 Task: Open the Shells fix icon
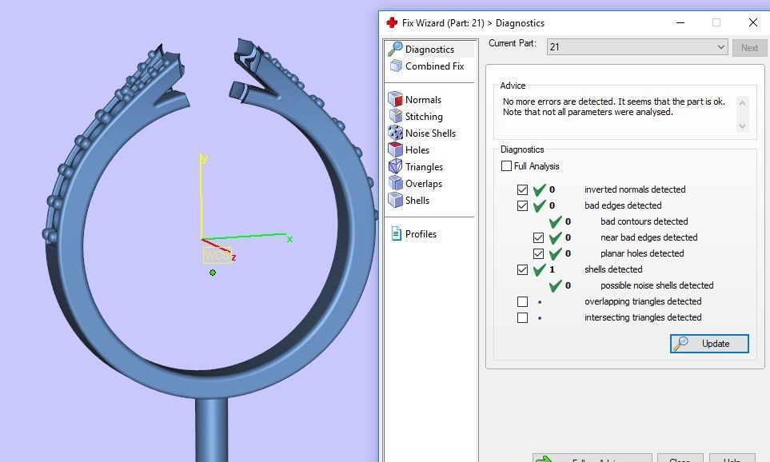pos(395,200)
